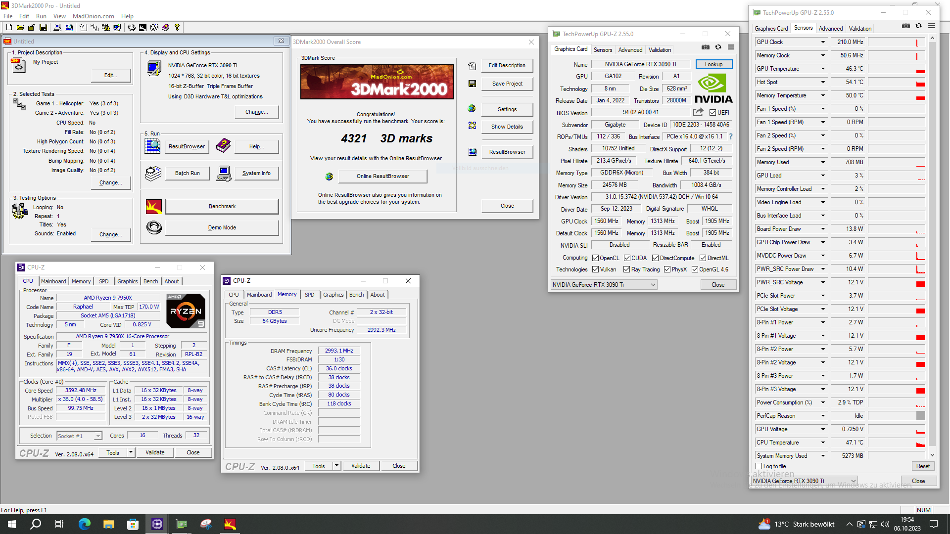Click the GPU-Z Sensors scrollbar down arrow

[932, 455]
